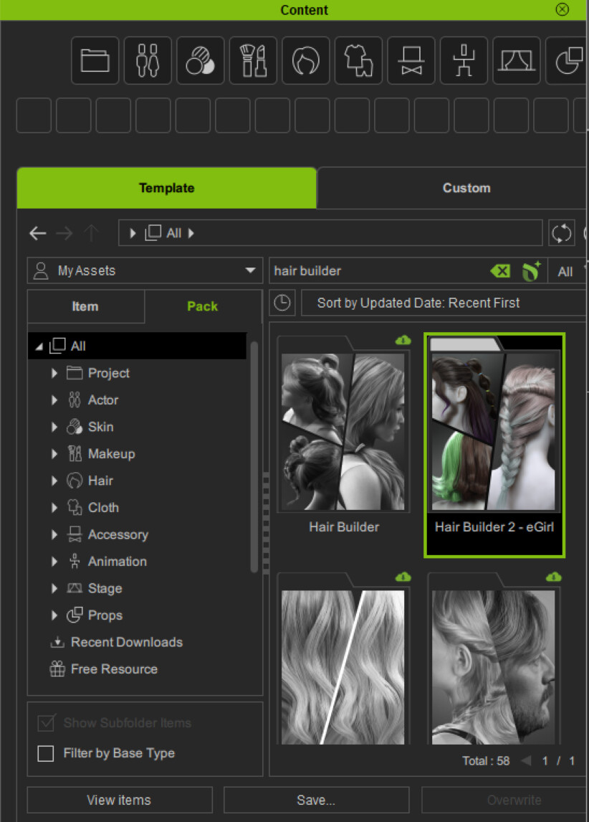Select the All root tree item
The width and height of the screenshot is (589, 822).
(x=137, y=346)
